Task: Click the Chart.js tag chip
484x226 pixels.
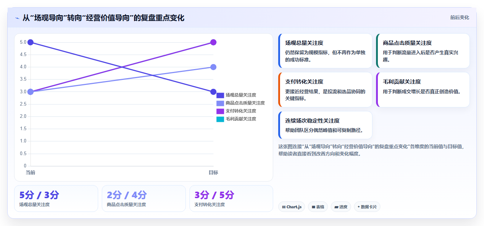Action: point(292,207)
